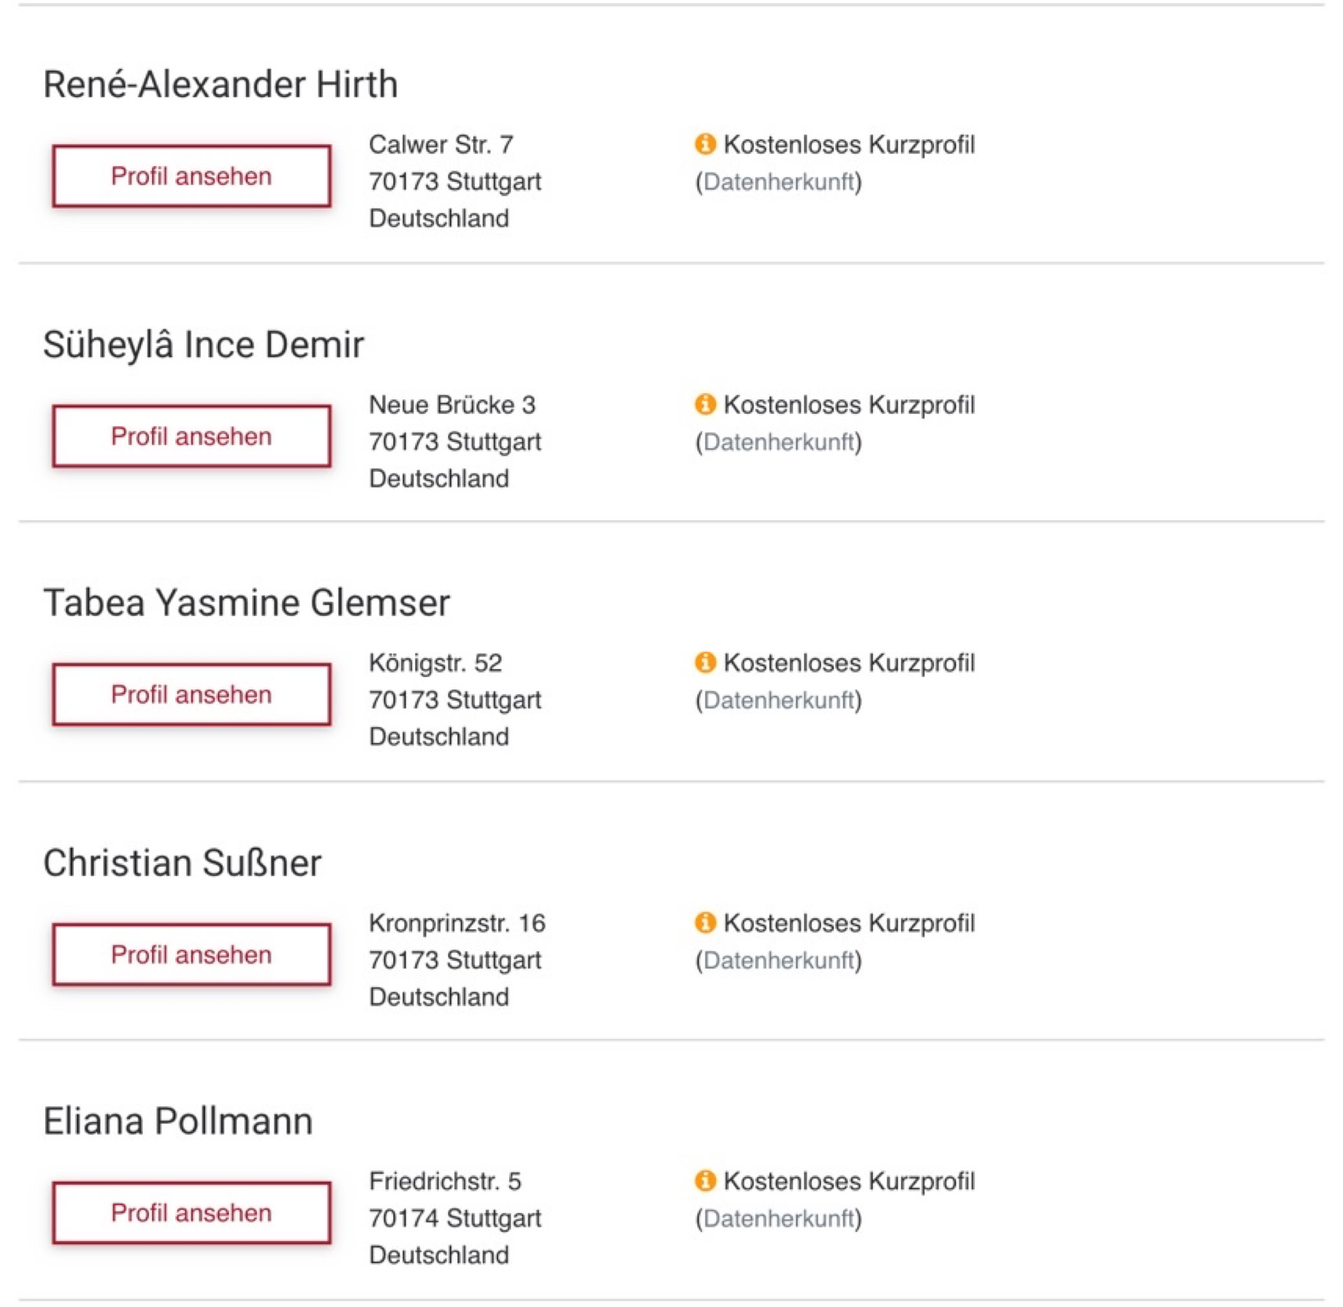Viewport: 1343px width, 1307px height.
Task: Click the orange info icon for Tabea Yasmine Glemser
Action: [704, 663]
